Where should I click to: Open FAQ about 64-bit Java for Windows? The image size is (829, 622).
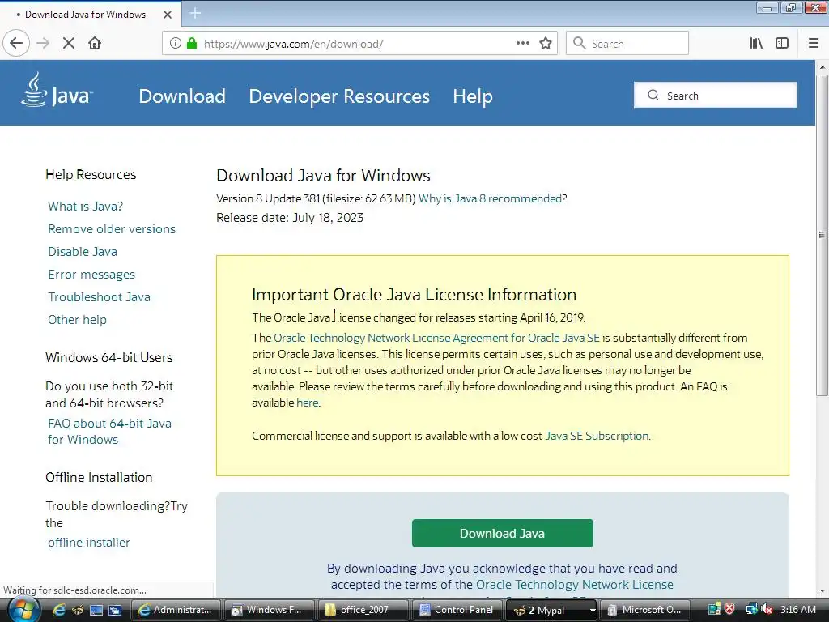coord(109,432)
